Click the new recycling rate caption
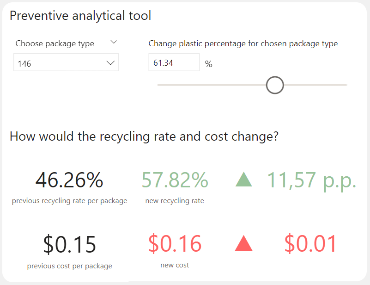This screenshot has width=370, height=285. [x=174, y=201]
